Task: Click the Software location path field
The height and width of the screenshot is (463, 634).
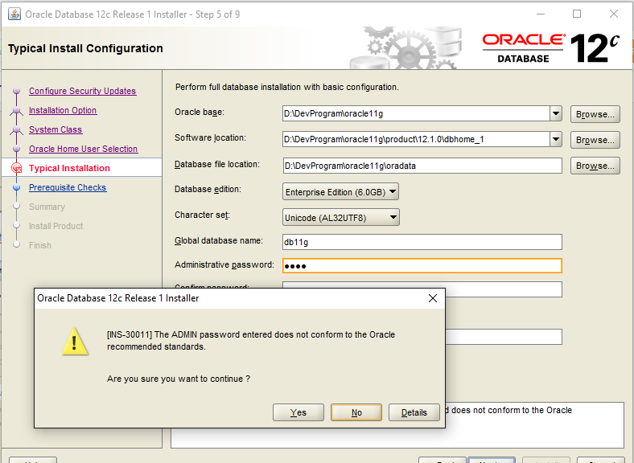Action: (x=416, y=139)
